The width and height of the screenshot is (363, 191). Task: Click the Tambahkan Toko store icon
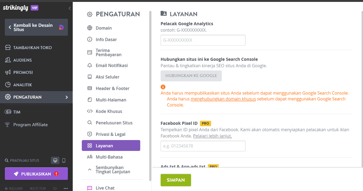8,48
